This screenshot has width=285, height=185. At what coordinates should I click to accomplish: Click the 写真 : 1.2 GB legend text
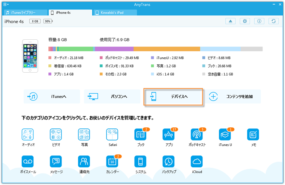tap(166, 66)
